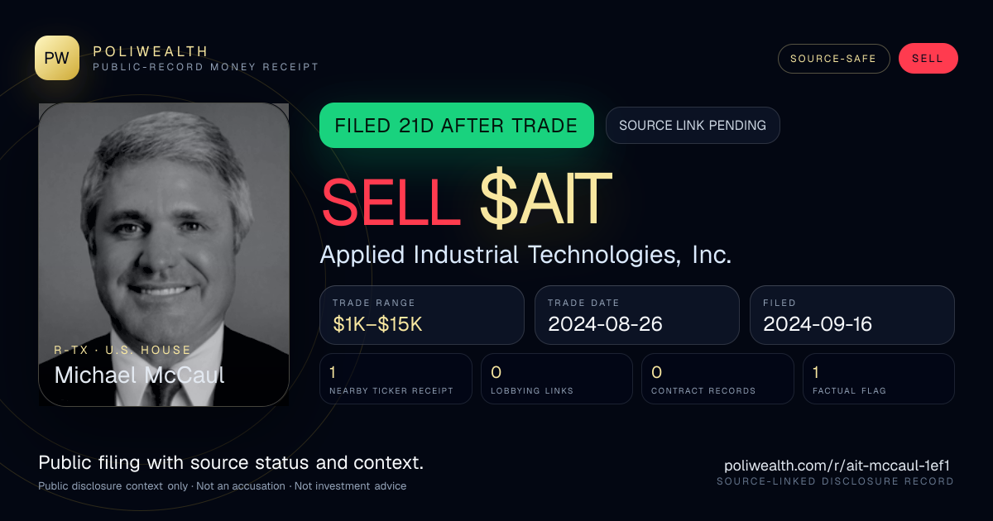993x521 pixels.
Task: Click Applied Industrial Technologies company name
Action: point(526,255)
